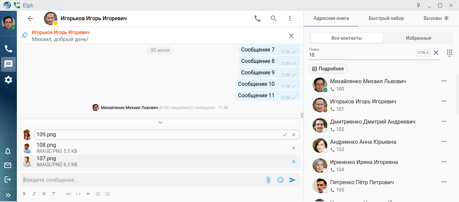Open more options for Ириненко Ирина Игоревна
459x202 pixels.
point(444,162)
